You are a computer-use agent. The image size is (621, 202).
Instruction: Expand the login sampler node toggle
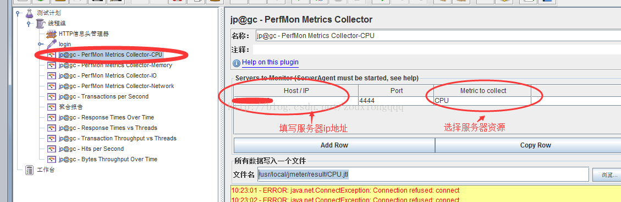pyautogui.click(x=40, y=44)
